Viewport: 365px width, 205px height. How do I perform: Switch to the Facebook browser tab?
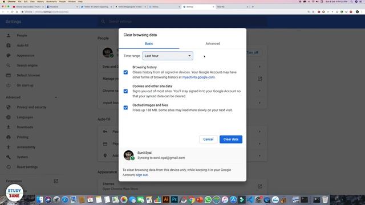click(62, 7)
